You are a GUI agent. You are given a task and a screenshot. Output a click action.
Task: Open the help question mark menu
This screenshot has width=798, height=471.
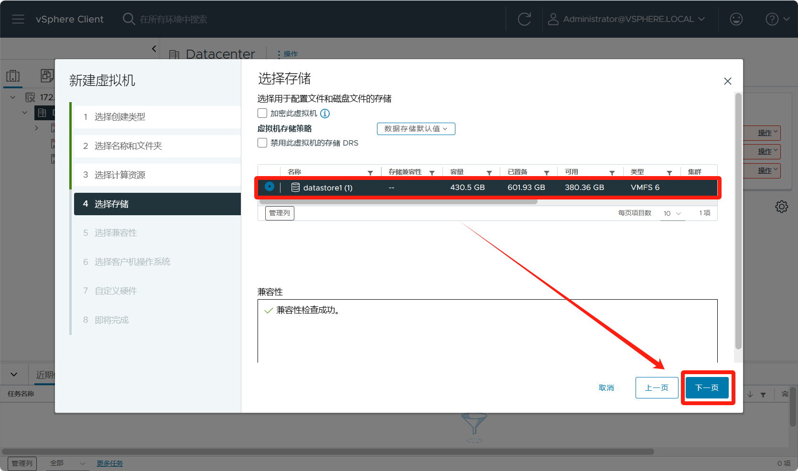776,19
